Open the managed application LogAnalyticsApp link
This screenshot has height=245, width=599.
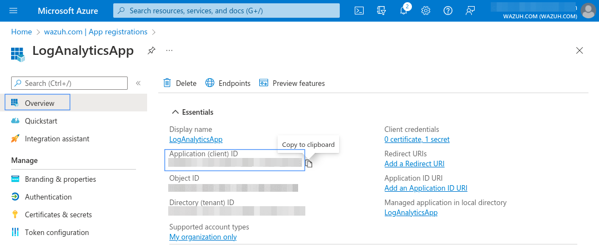[x=411, y=212]
